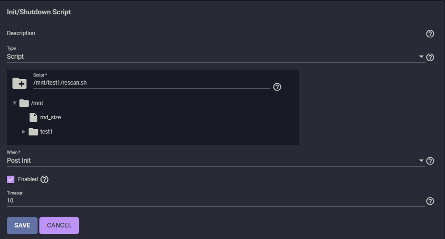Show help for the When field
This screenshot has width=445, height=239.
click(430, 161)
